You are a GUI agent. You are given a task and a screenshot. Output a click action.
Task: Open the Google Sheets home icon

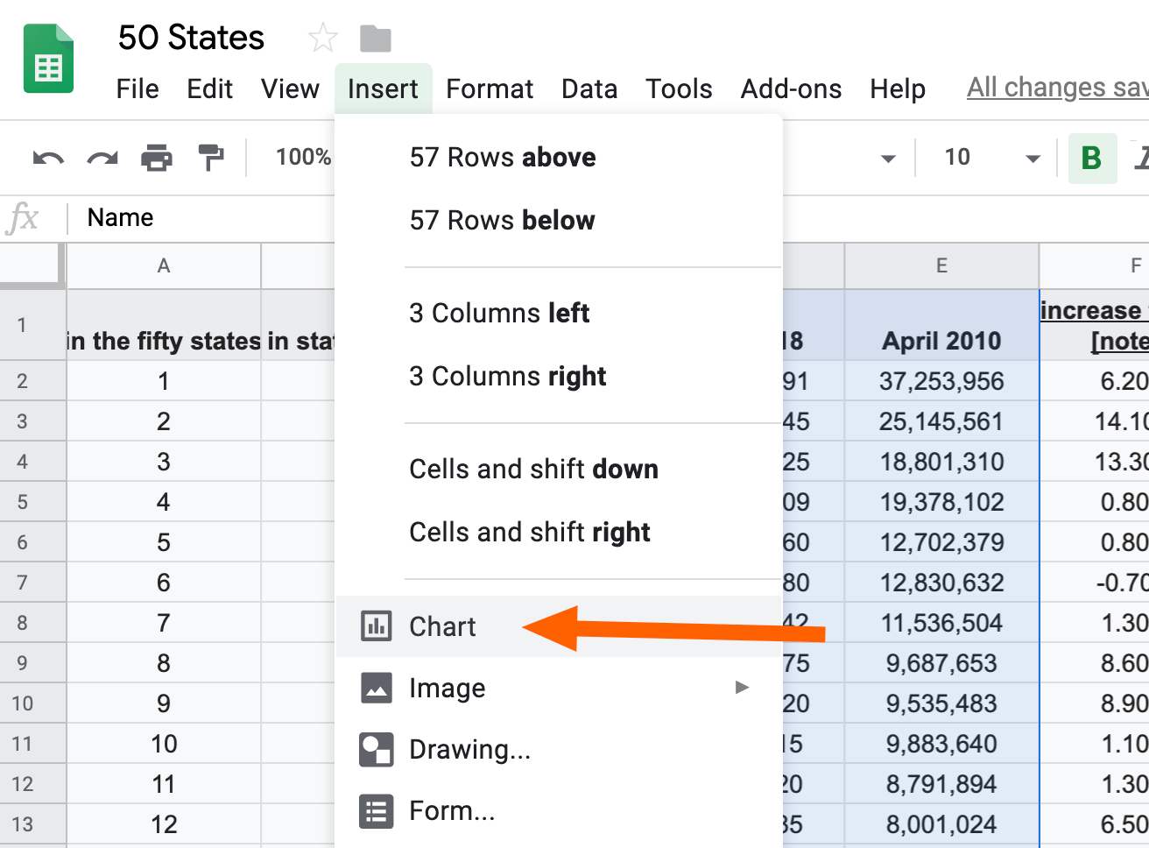click(x=48, y=59)
